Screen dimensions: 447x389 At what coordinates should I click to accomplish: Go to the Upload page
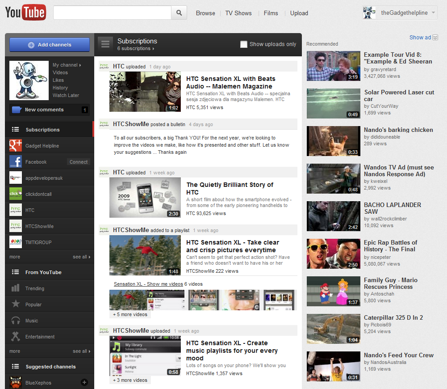(299, 13)
